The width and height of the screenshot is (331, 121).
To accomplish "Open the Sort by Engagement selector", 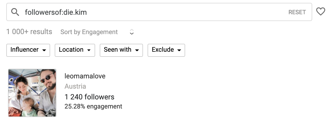I will tap(97, 32).
